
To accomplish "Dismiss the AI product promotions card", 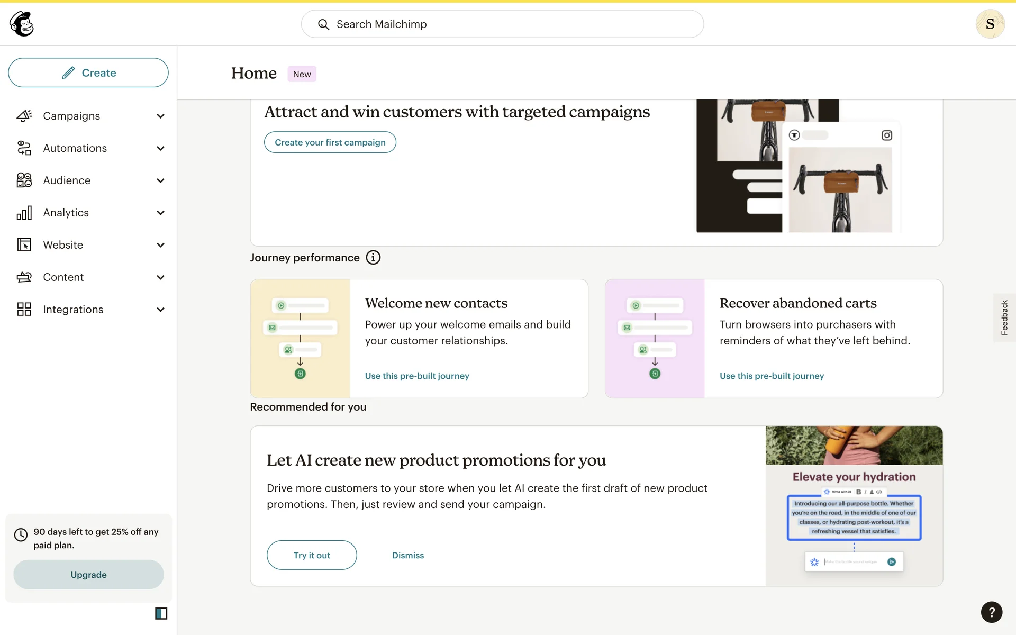I will (407, 555).
